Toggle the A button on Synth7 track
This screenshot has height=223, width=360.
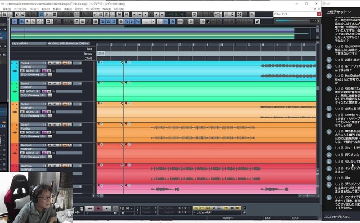(x=65, y=124)
